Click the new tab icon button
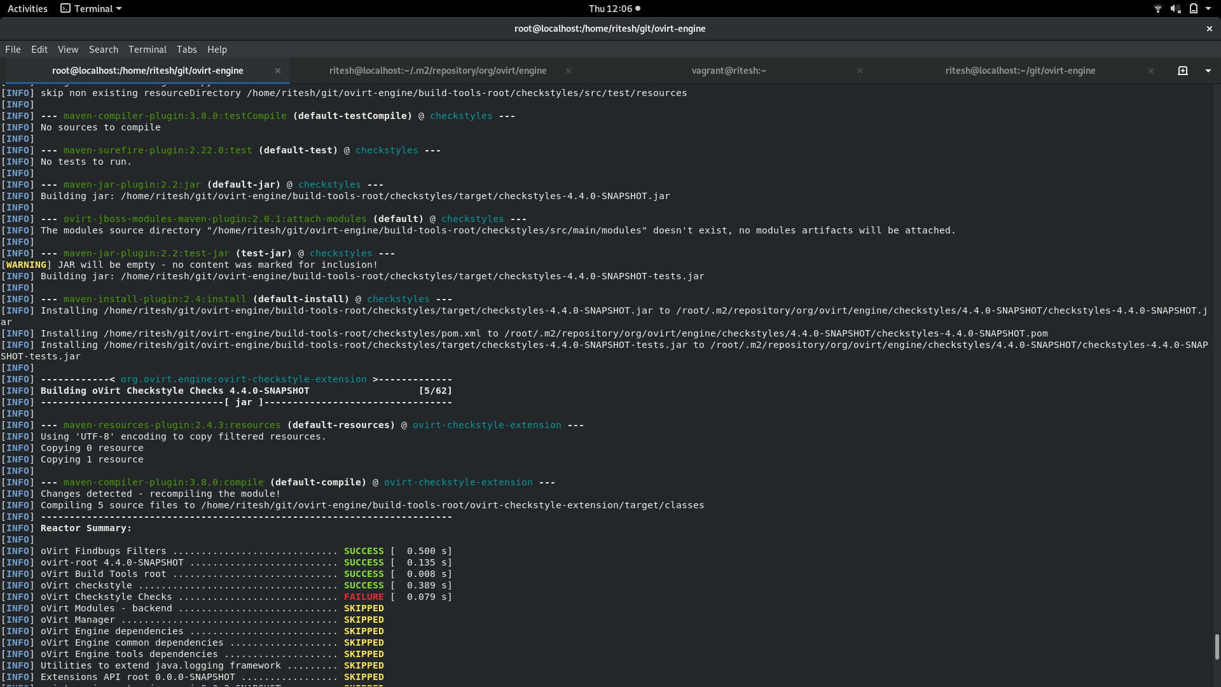1221x687 pixels. coord(1183,71)
